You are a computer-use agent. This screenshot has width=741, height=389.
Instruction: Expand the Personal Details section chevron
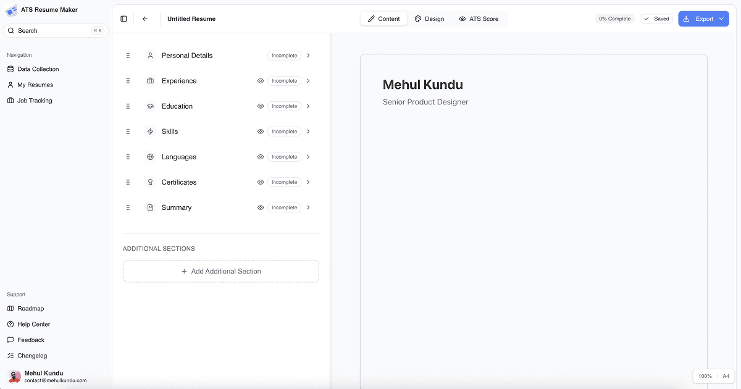308,56
